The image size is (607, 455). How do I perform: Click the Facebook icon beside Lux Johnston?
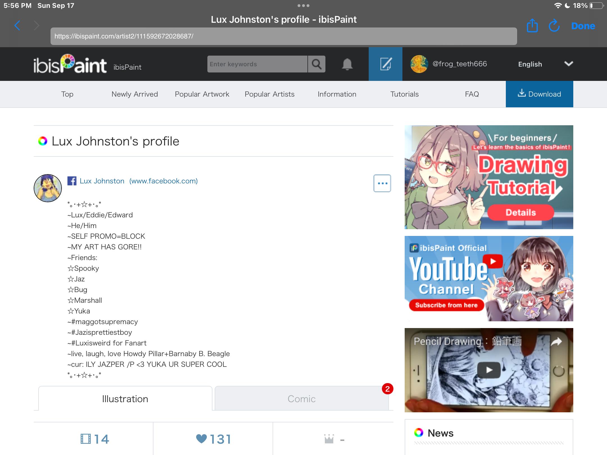(x=72, y=181)
